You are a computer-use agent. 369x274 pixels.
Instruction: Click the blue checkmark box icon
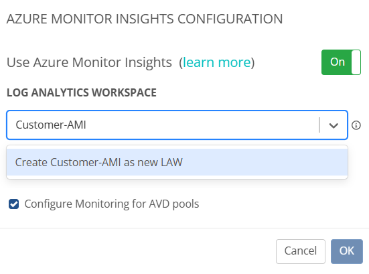(x=13, y=204)
